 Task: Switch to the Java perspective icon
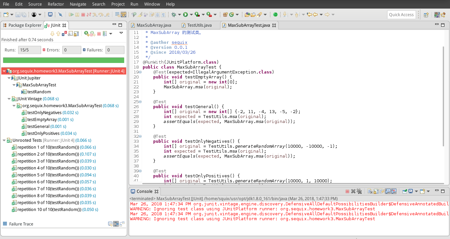(437, 15)
